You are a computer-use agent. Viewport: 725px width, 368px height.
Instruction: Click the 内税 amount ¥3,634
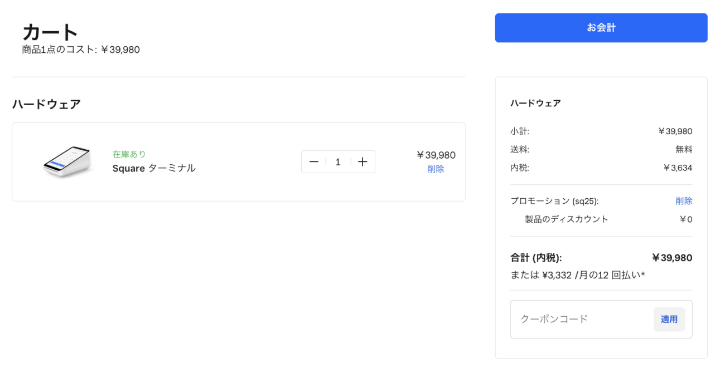tap(678, 168)
